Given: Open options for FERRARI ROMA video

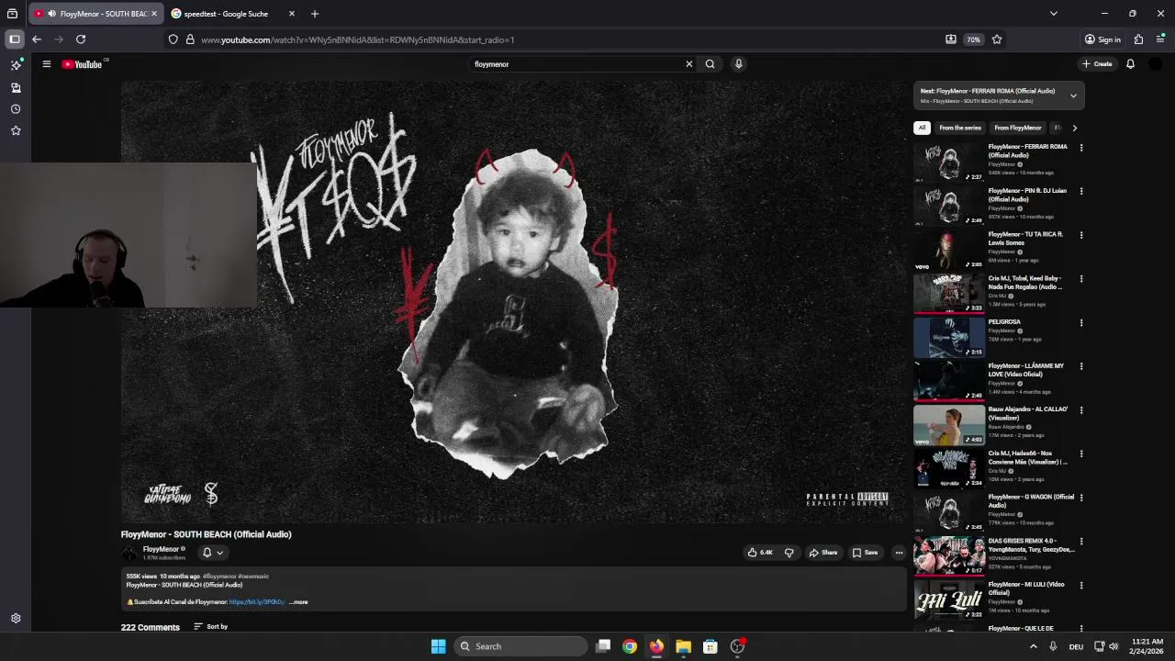Looking at the screenshot, I should pyautogui.click(x=1081, y=148).
